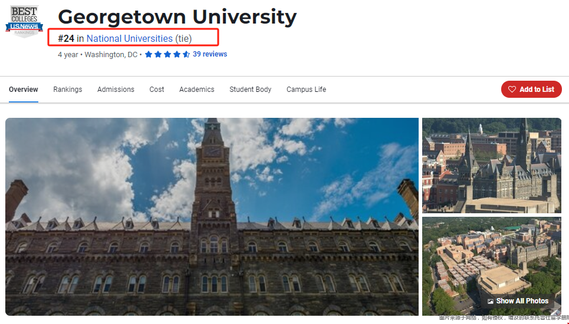
Task: Select the Cost tab
Action: point(157,90)
